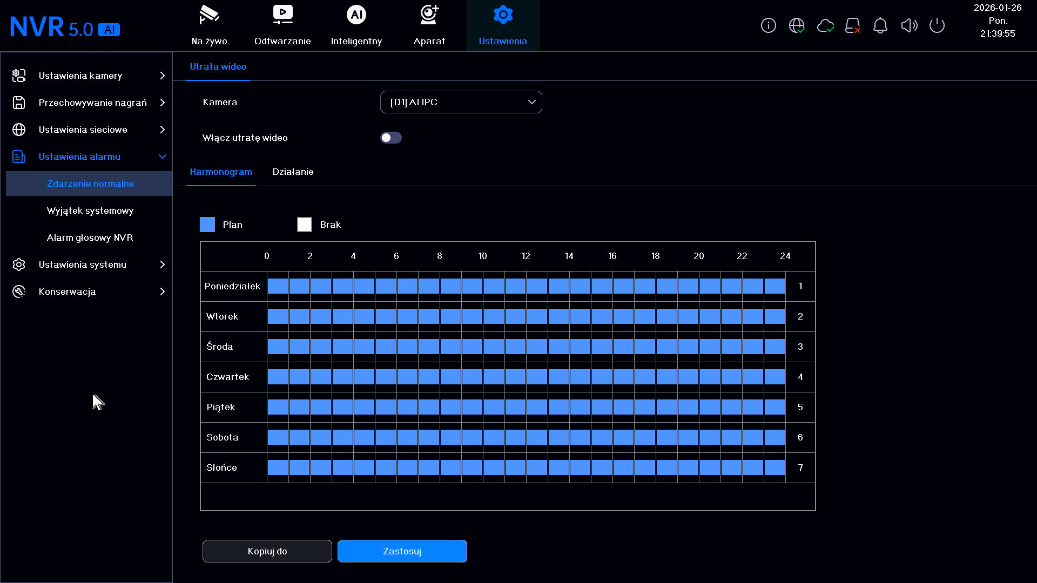Click the date and time display

(x=998, y=21)
